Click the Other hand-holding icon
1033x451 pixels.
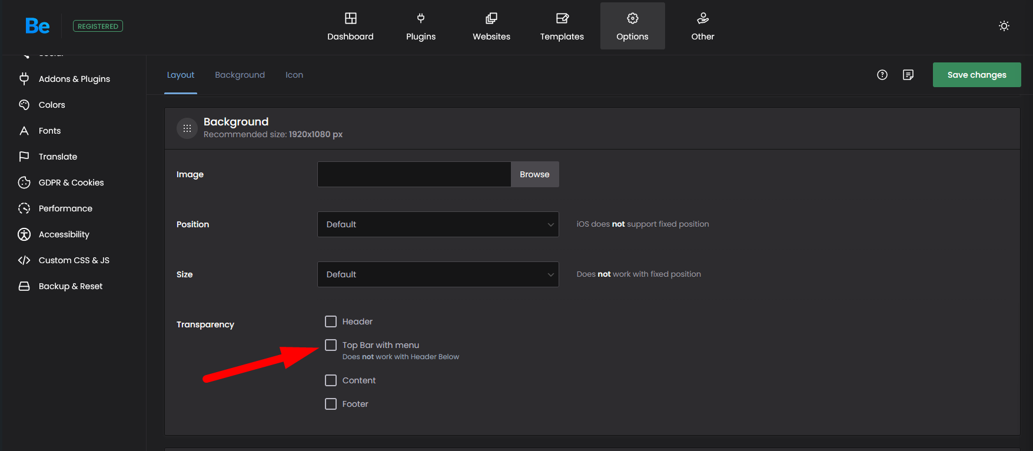click(703, 18)
